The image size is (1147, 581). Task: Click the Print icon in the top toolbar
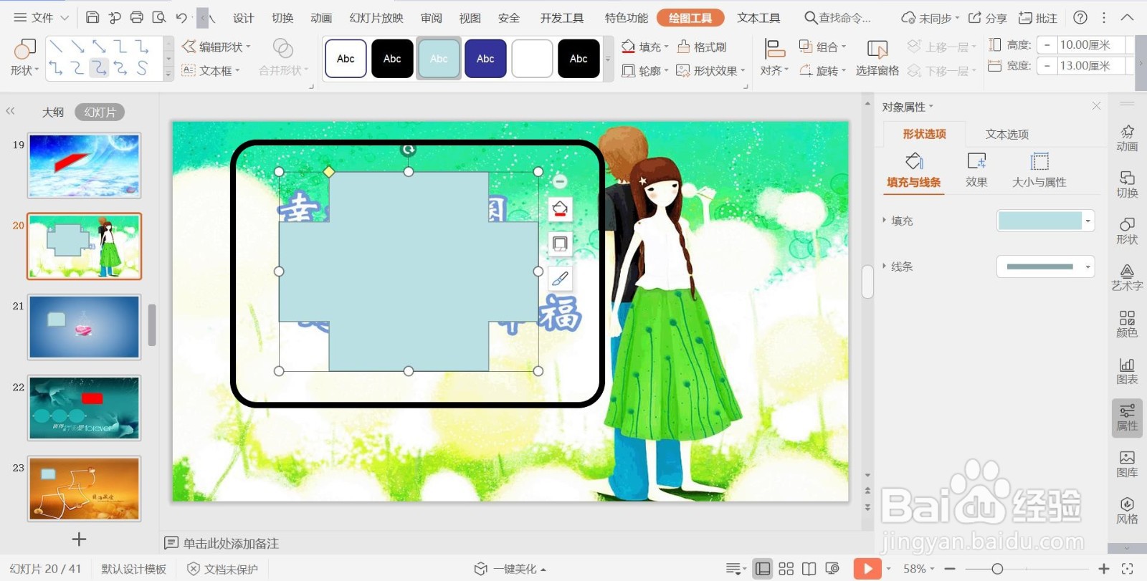coord(137,17)
